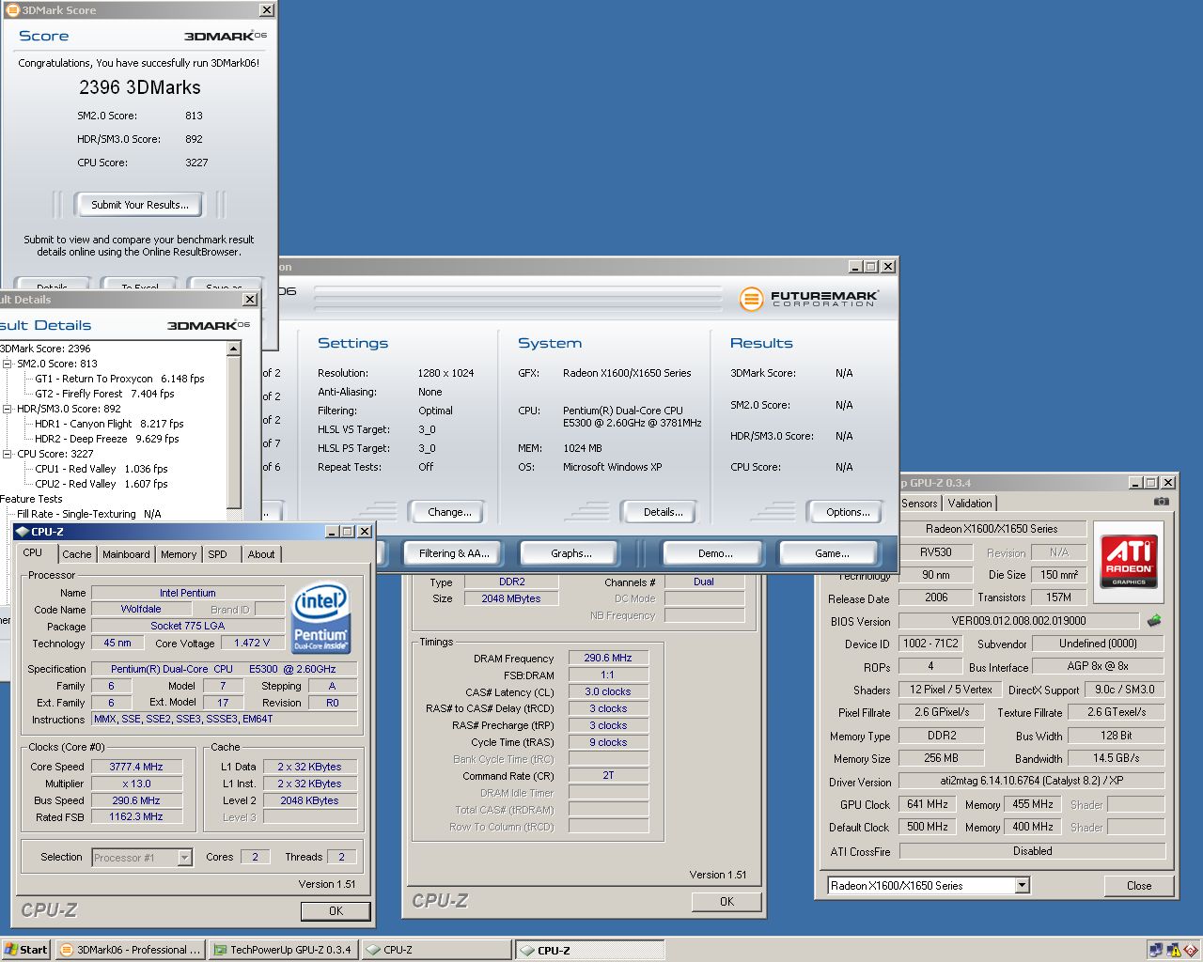This screenshot has height=962, width=1203.
Task: Switch to the Cache tab in CPU-Z
Action: 77,554
